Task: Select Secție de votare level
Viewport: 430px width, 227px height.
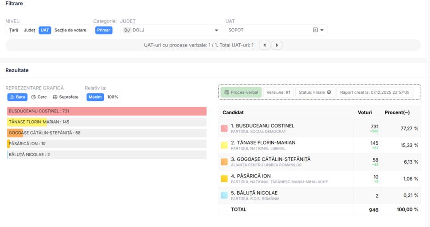Action: (70, 30)
